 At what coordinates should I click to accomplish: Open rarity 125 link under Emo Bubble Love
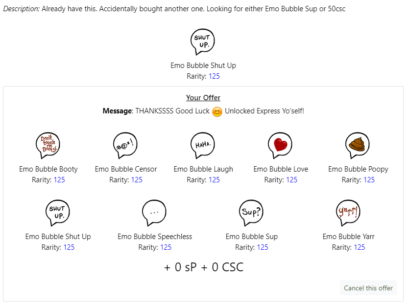(x=291, y=180)
